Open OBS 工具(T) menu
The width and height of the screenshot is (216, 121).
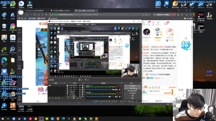87,24
